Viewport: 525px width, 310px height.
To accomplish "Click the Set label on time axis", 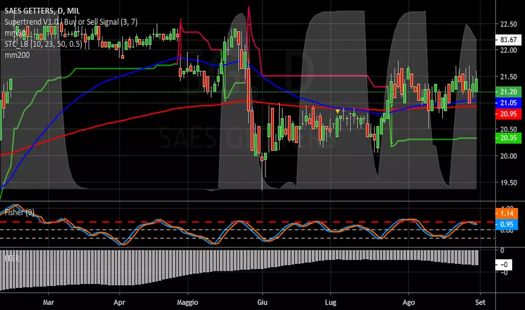I will (480, 302).
